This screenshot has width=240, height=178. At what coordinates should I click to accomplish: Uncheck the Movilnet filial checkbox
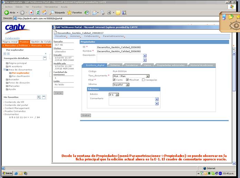pyautogui.click(x=127, y=80)
